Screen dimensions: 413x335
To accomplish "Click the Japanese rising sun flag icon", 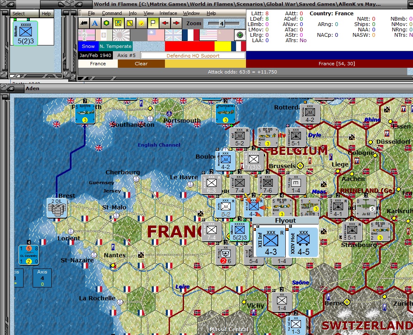I will pyautogui.click(x=122, y=35).
